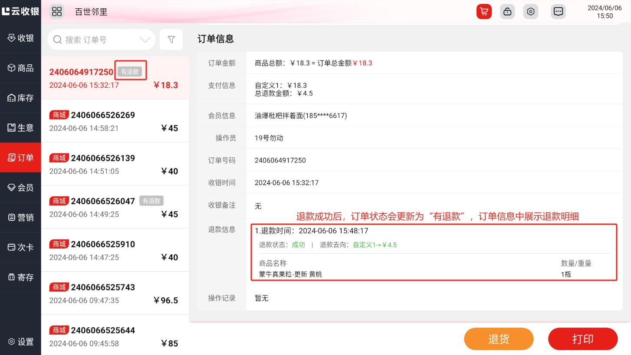Click the search magnifier icon
The width and height of the screenshot is (631, 355).
(x=57, y=40)
